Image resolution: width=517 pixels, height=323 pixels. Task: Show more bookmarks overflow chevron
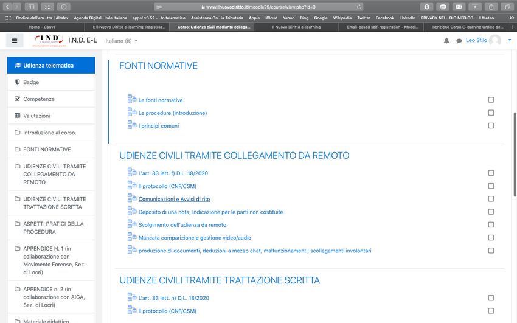click(512, 18)
